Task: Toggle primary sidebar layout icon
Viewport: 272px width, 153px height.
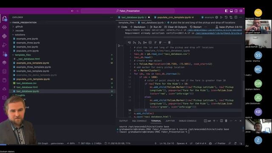Action: [227, 11]
